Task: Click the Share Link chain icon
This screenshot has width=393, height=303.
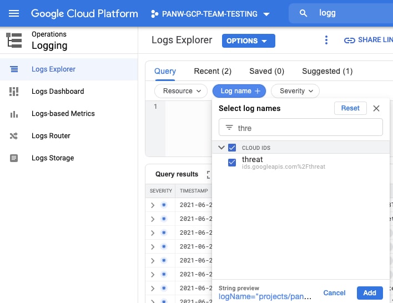Action: pyautogui.click(x=349, y=41)
